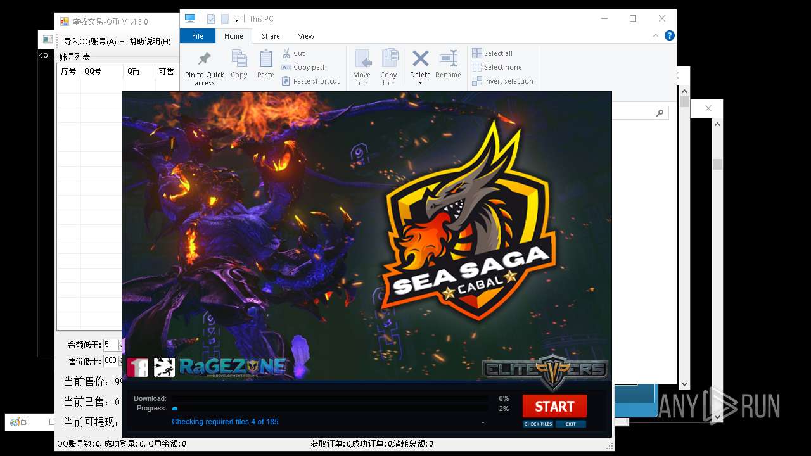Viewport: 811px width, 456px height.
Task: Click the New folder quick access icon
Action: coord(225,19)
